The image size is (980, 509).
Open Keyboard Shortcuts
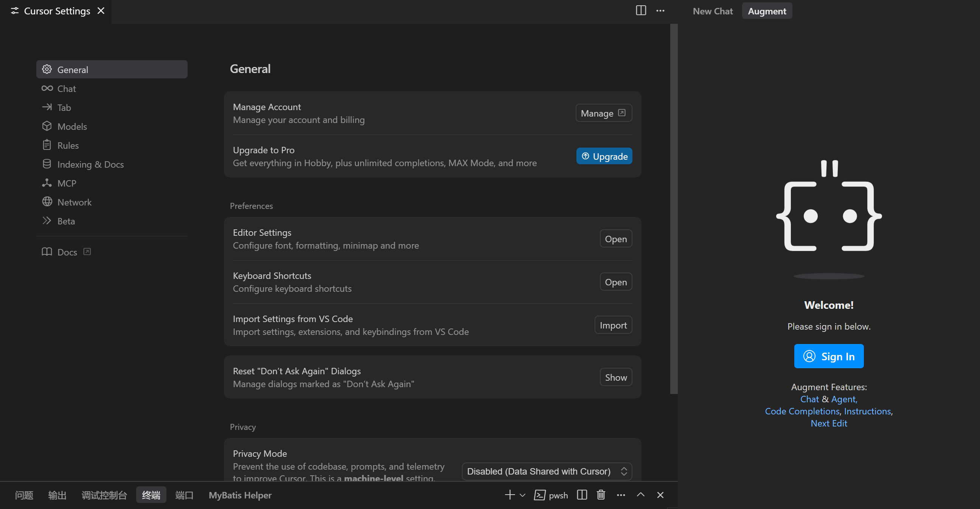(x=616, y=282)
